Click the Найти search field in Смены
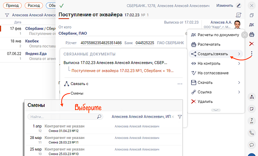This screenshot has width=258, height=156. pos(63,117)
